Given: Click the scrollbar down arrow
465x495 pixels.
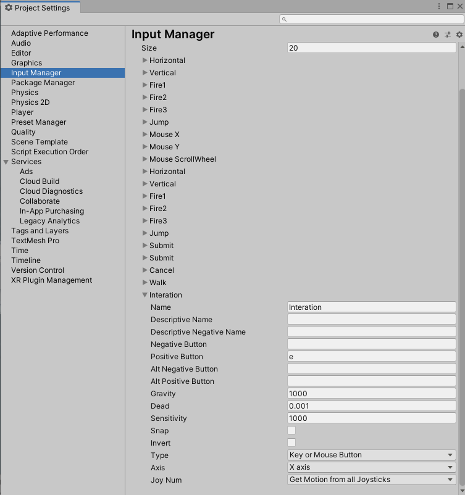Looking at the screenshot, I should (x=462, y=490).
